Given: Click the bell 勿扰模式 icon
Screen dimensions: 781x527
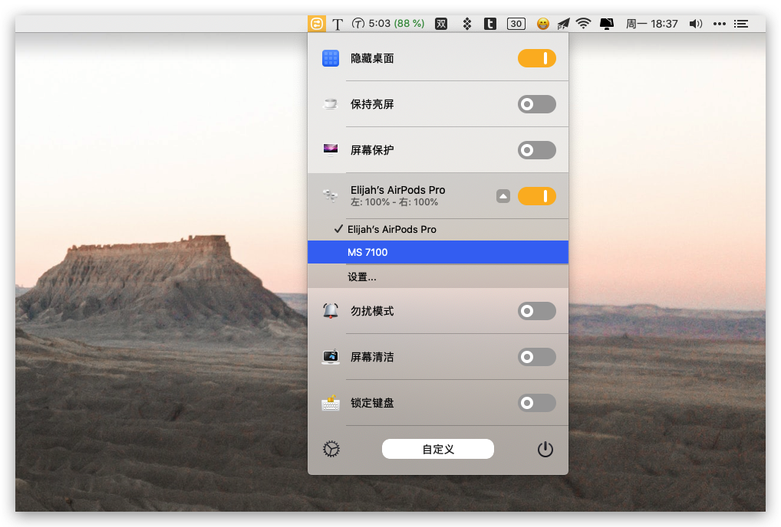Looking at the screenshot, I should (330, 311).
